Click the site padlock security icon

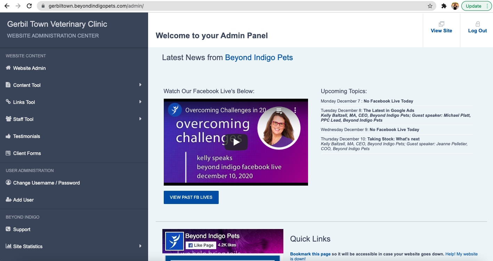[x=43, y=6]
